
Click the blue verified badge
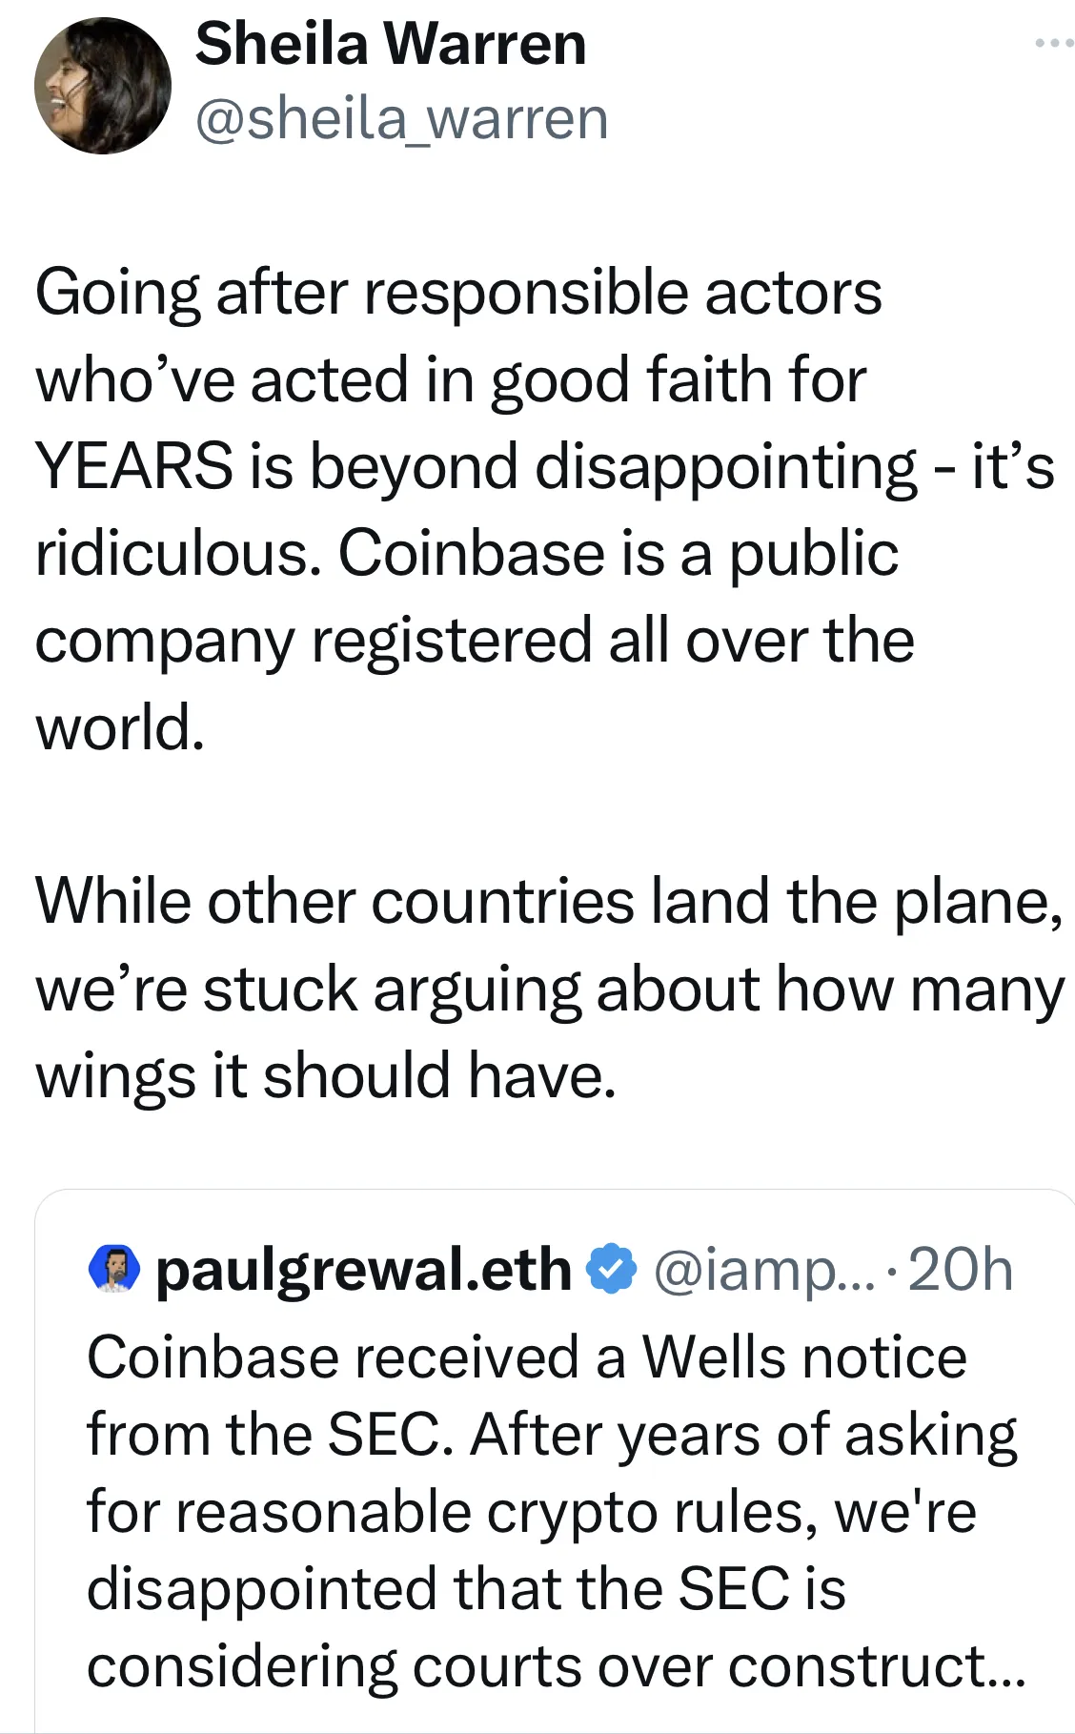(x=611, y=1270)
